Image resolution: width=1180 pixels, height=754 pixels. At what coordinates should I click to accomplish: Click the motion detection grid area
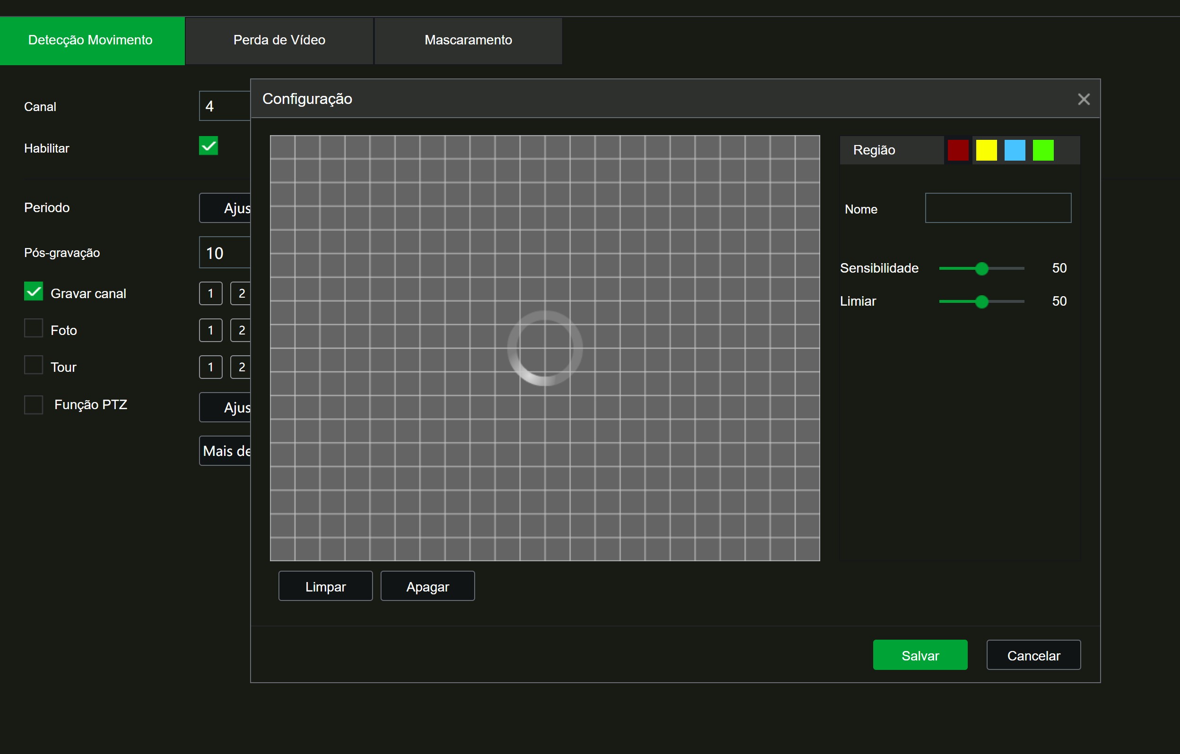click(x=545, y=348)
